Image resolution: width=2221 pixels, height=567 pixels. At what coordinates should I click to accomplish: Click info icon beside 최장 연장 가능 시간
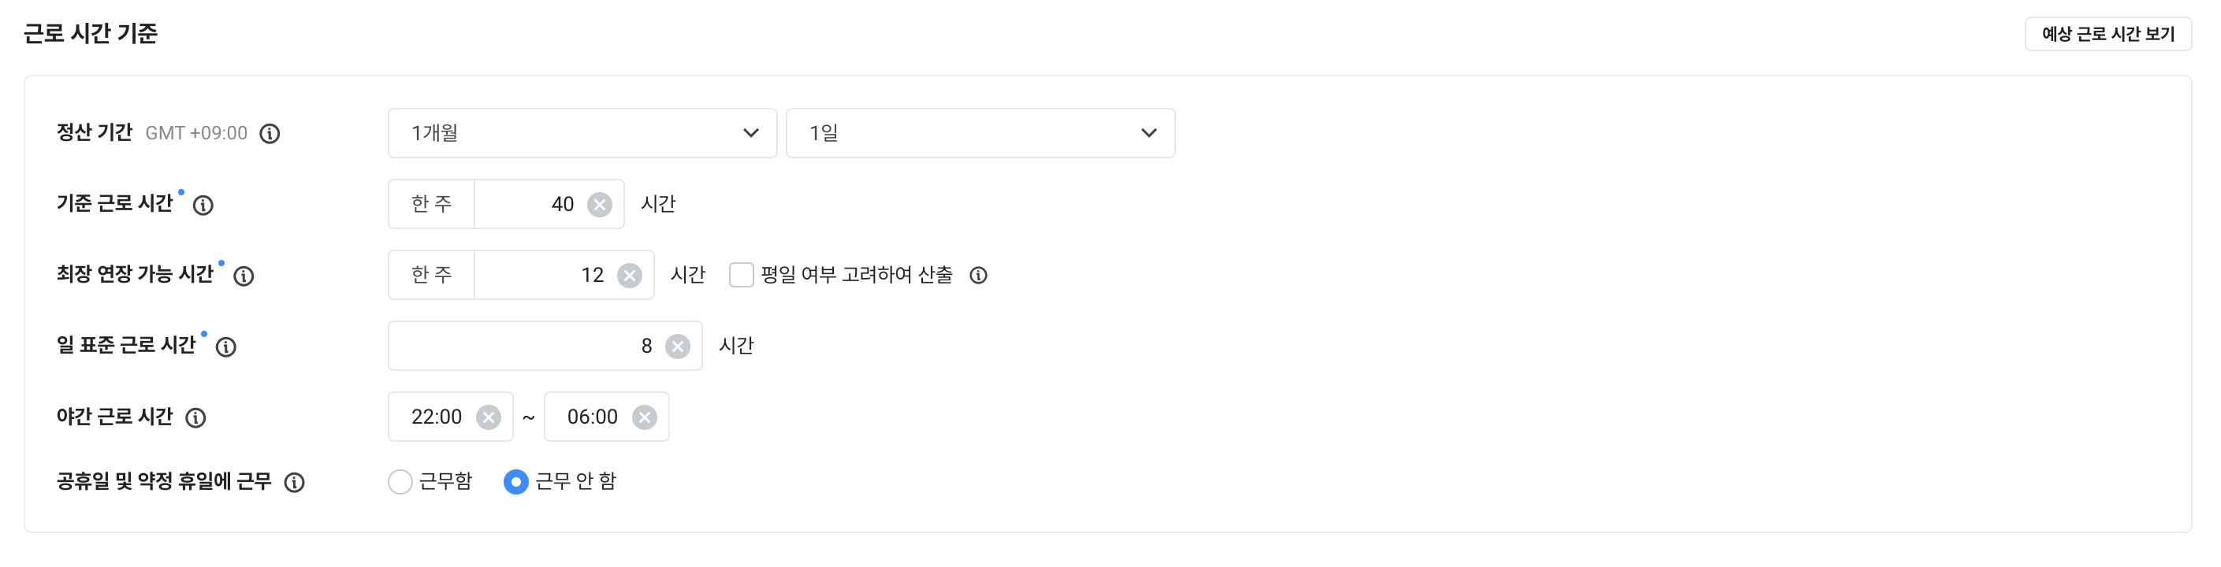tap(244, 276)
